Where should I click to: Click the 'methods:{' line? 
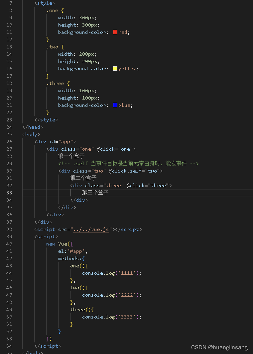tap(71, 258)
